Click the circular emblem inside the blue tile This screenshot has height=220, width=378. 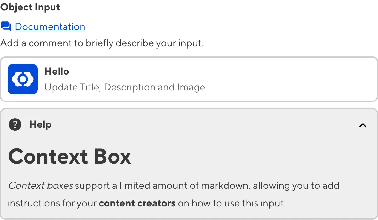click(22, 79)
